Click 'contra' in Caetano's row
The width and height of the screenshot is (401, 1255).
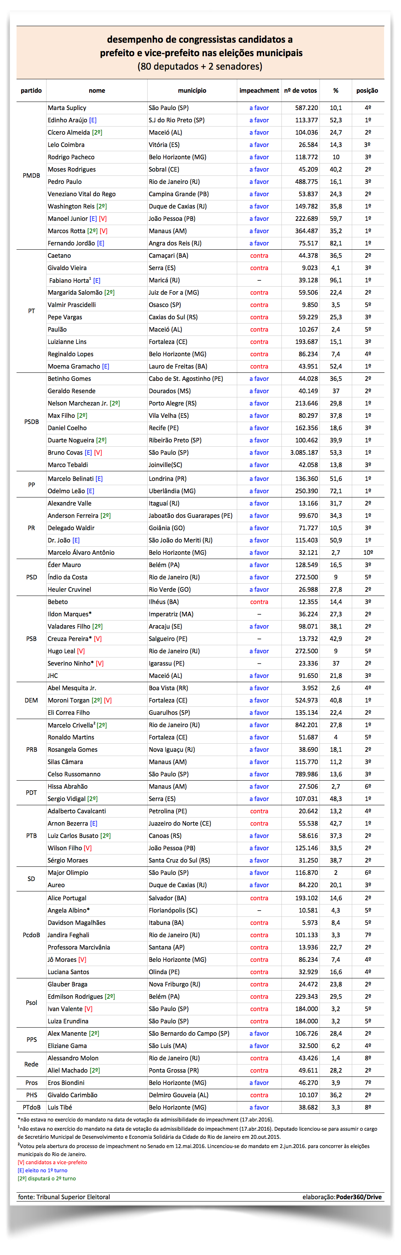pyautogui.click(x=259, y=256)
